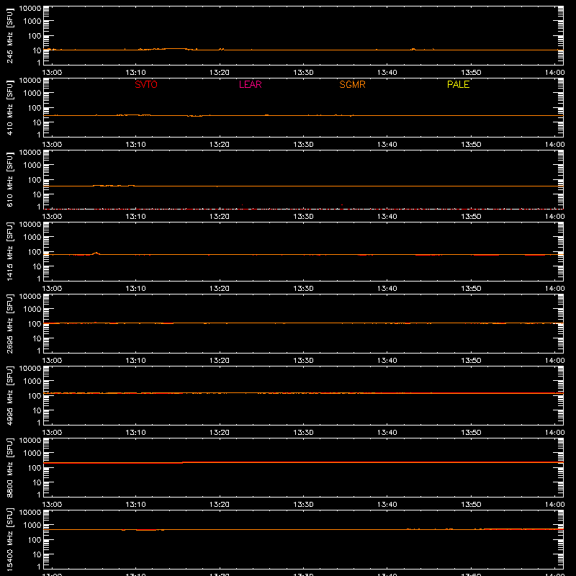The height and width of the screenshot is (576, 576).
Task: Click '13:50' time label under 4995 MHz plot
Action: (471, 433)
